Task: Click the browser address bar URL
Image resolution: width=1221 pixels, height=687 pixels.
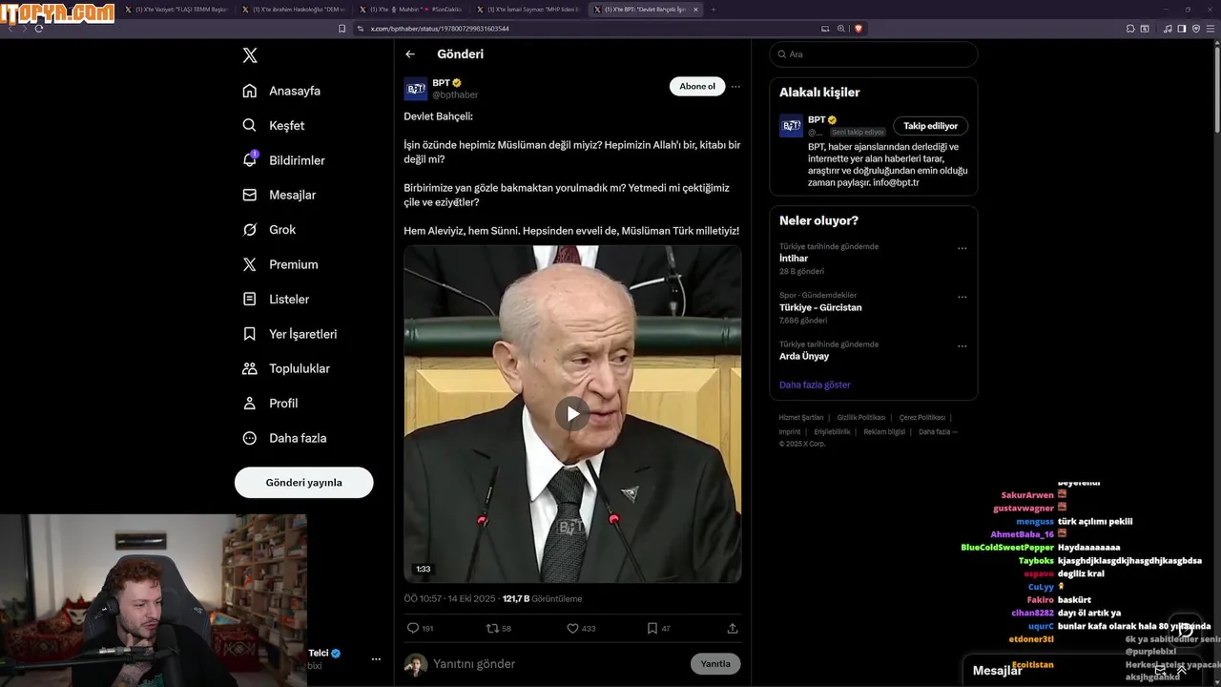Action: (440, 29)
